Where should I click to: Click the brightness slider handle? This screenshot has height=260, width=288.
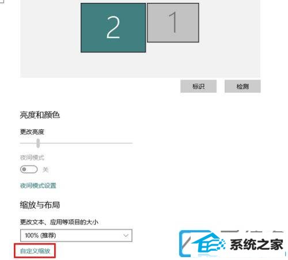tap(38, 143)
